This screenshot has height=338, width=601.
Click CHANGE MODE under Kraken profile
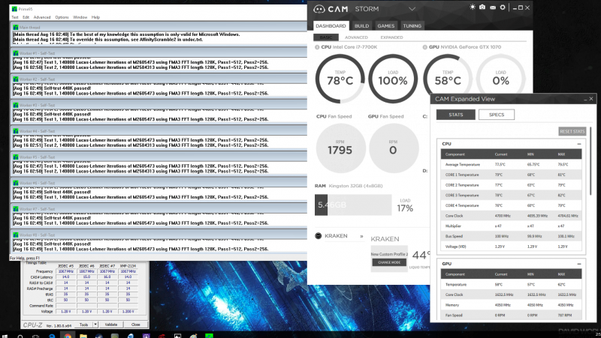click(389, 262)
